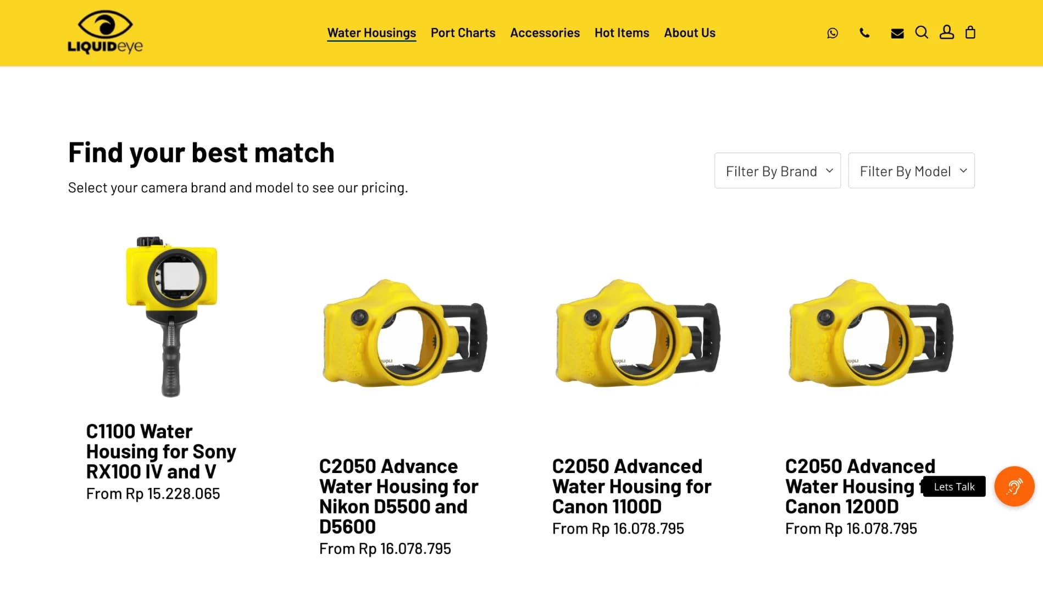This screenshot has height=595, width=1043.
Task: Open C2050 housing for Canon 1100D link
Action: click(x=631, y=486)
